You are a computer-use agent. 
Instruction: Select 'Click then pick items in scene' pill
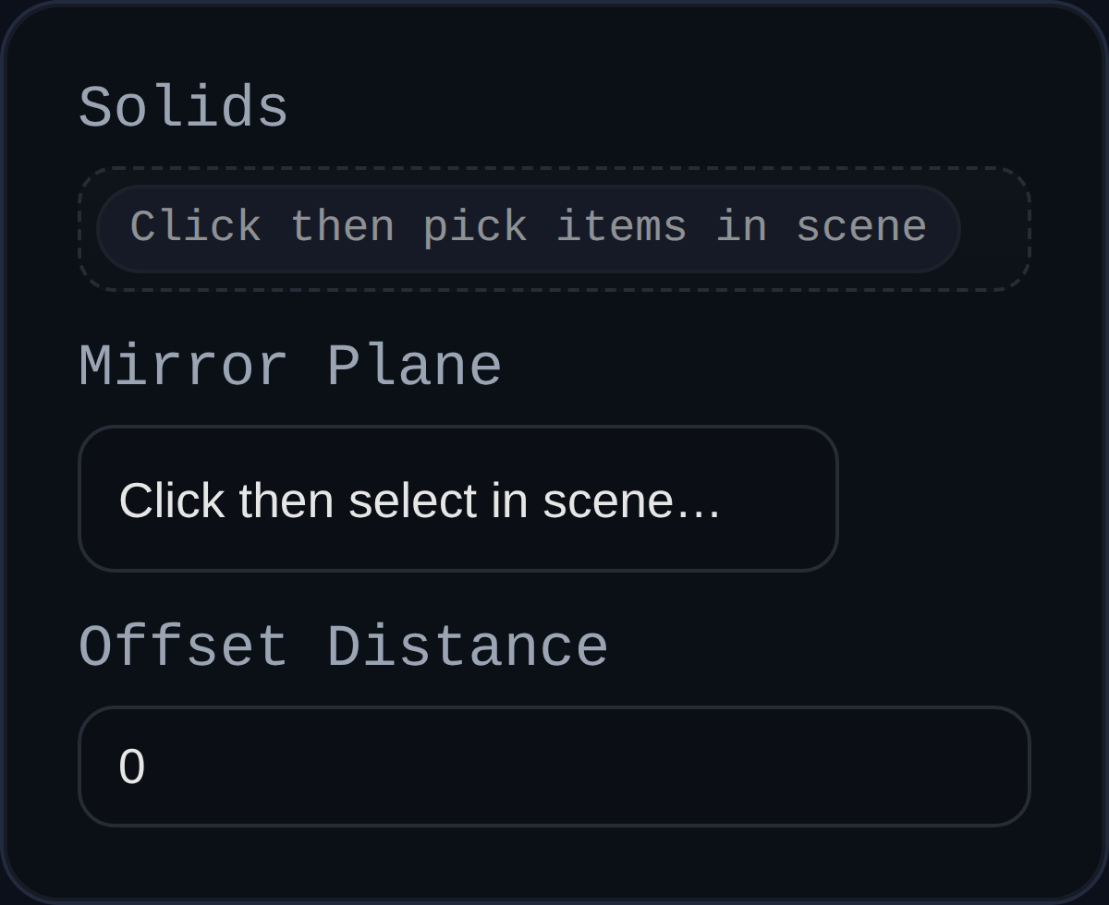tap(529, 227)
